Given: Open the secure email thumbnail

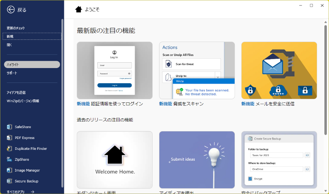Looking at the screenshot, I should pyautogui.click(x=279, y=70).
